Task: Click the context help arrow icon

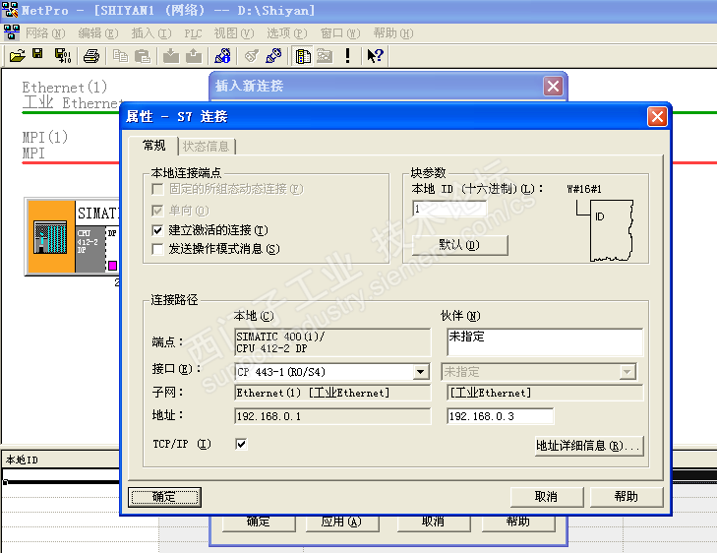Action: coord(375,56)
